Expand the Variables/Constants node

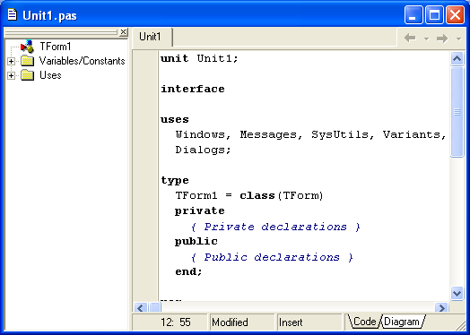pos(11,62)
